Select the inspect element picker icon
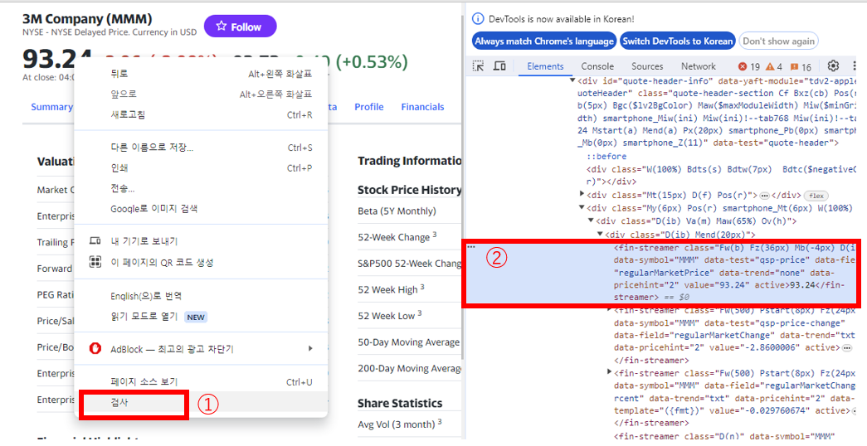This screenshot has height=446, width=867. click(478, 66)
